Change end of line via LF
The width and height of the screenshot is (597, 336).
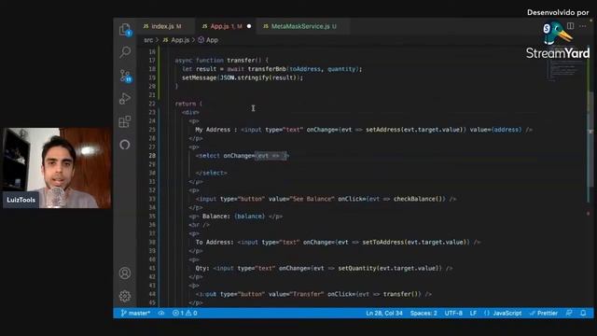tap(473, 313)
